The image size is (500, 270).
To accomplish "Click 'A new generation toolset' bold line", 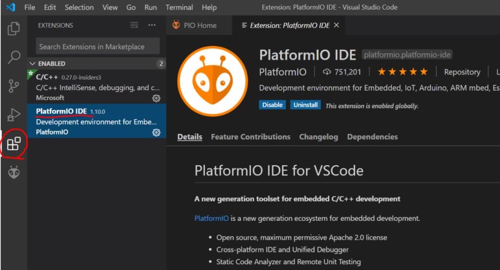I will pyautogui.click(x=297, y=199).
